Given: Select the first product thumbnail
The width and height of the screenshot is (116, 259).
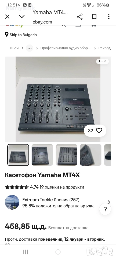Looking at the screenshot, I should (x=18, y=155).
